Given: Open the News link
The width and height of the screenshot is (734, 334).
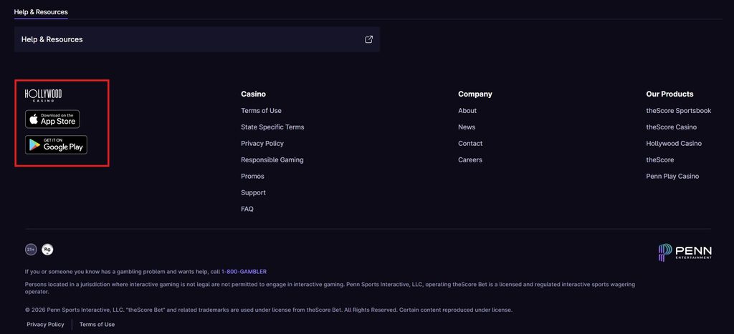Looking at the screenshot, I should 467,127.
